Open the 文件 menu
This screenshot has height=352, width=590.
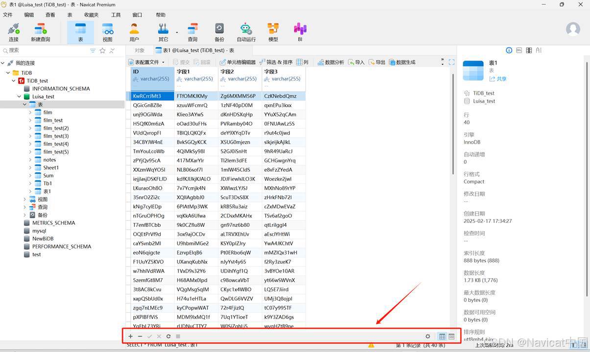coord(8,15)
